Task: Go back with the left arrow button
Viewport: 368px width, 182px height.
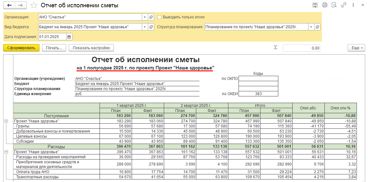Action: (9, 5)
